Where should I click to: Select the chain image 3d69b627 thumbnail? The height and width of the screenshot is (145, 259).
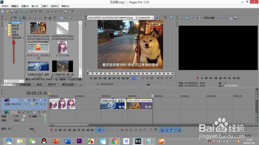[x=62, y=28]
